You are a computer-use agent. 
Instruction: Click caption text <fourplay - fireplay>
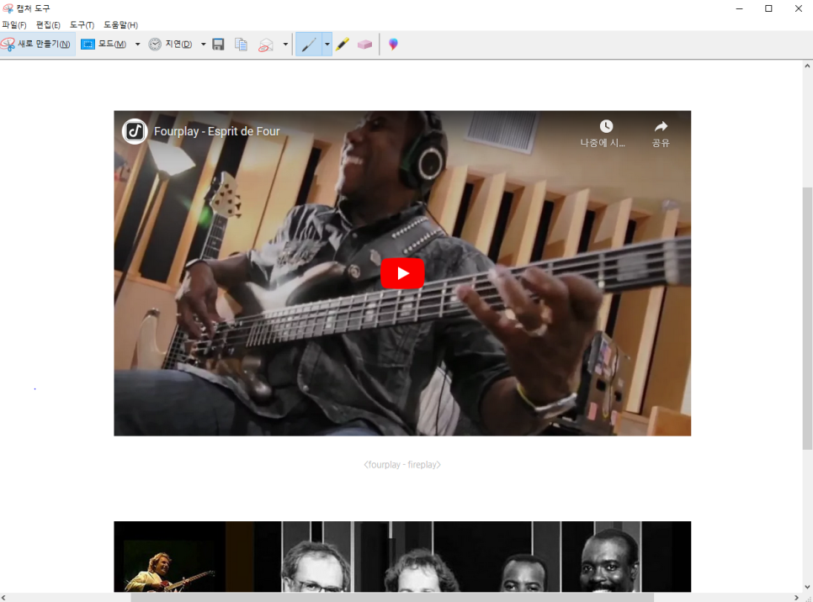pos(402,465)
